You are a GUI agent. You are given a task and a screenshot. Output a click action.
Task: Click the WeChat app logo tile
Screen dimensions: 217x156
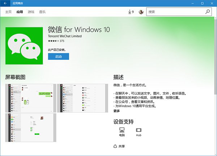coord(24,46)
